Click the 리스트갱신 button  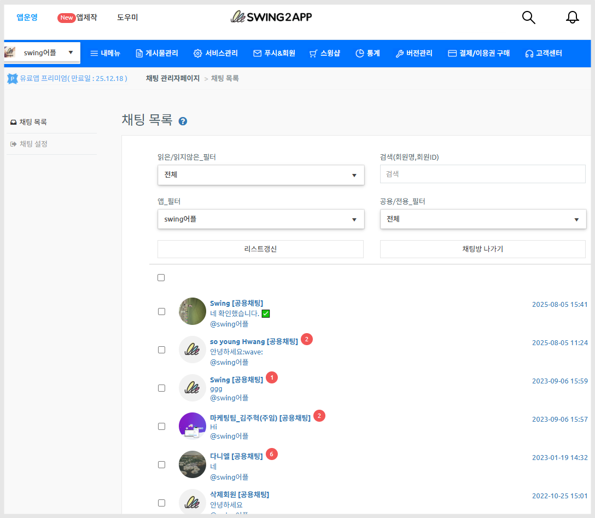[x=260, y=249]
